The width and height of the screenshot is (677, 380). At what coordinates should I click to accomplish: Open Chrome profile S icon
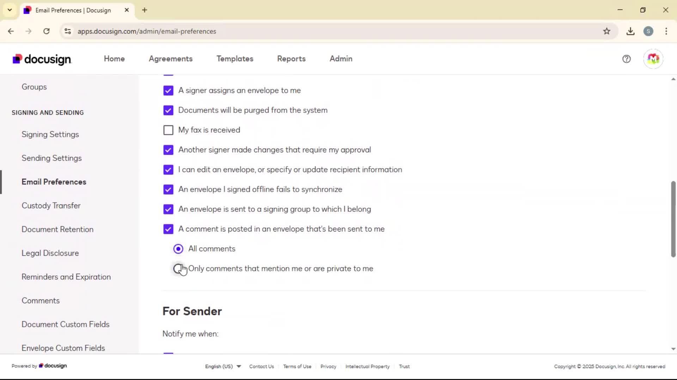pyautogui.click(x=648, y=31)
